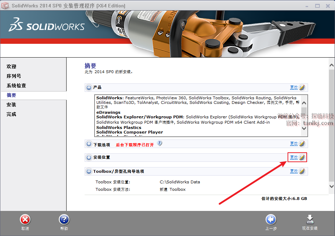The image size is (335, 236).
Task: Click the product list scrollbar down arrow
Action: click(x=304, y=128)
